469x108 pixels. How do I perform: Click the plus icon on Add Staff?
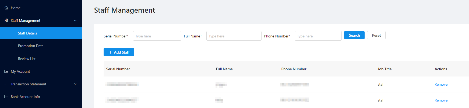point(110,52)
